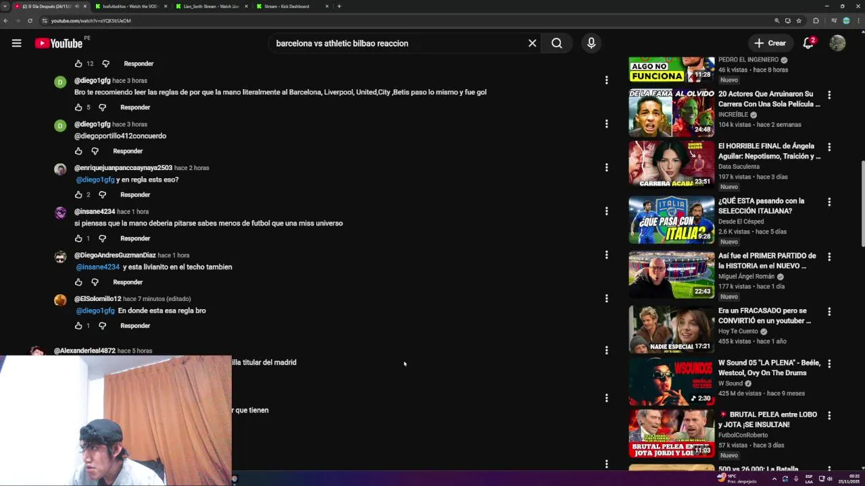865x486 pixels.
Task: Open the browser extensions puzzle icon
Action: pyautogui.click(x=816, y=21)
